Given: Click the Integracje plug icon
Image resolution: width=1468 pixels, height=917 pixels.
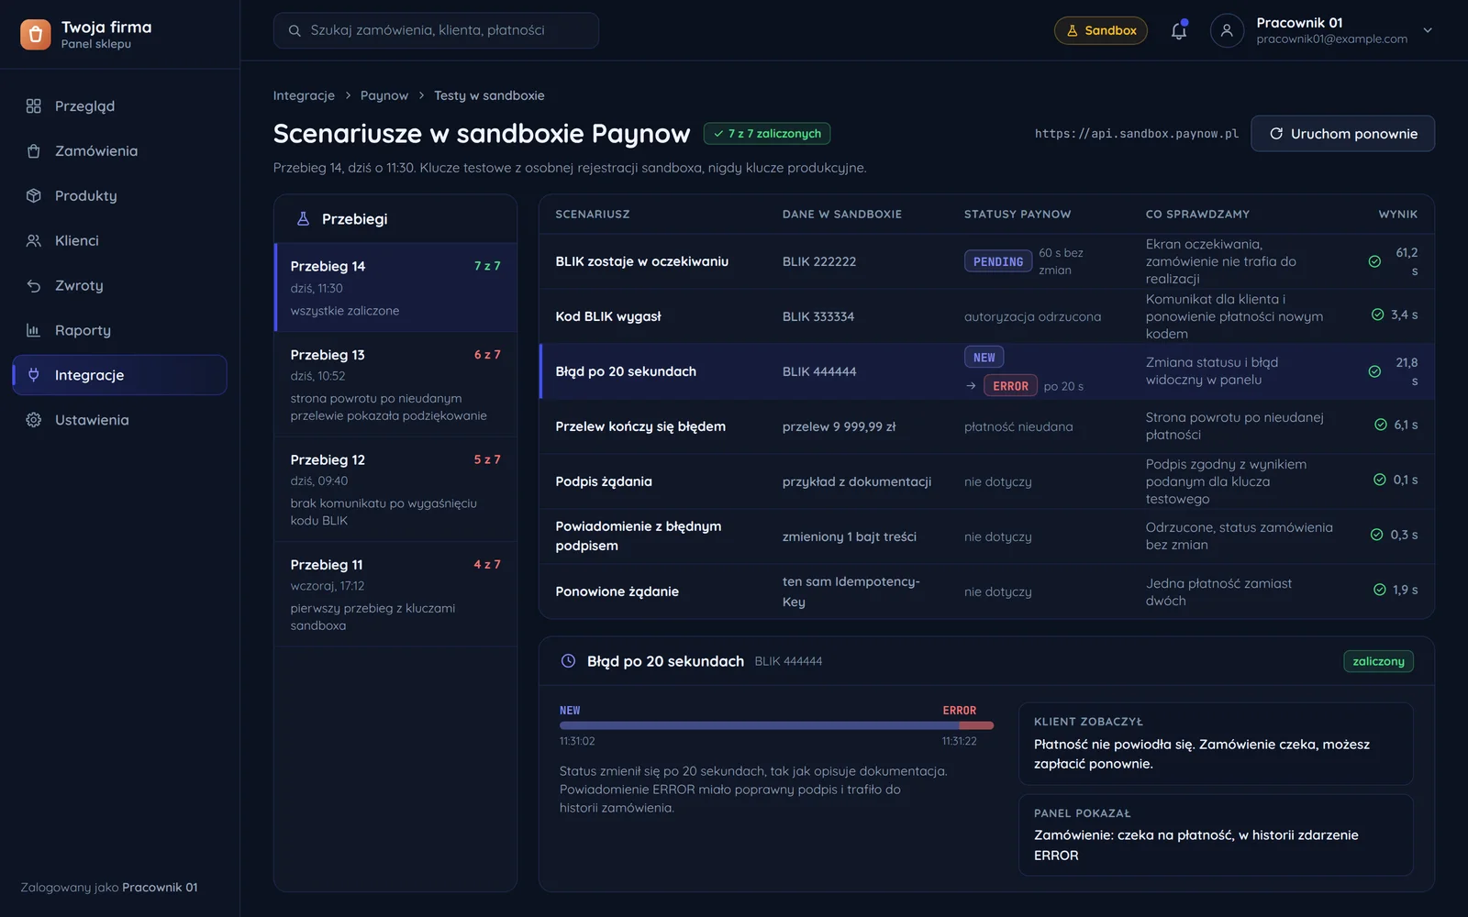Looking at the screenshot, I should 34,375.
